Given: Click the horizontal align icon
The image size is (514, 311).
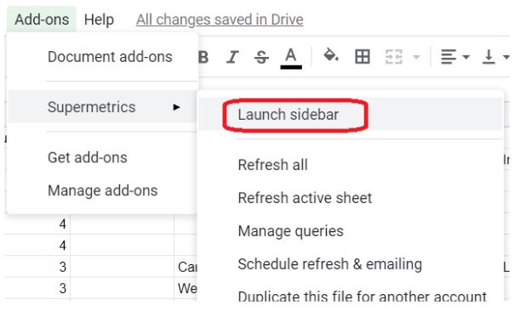Looking at the screenshot, I should click(448, 57).
